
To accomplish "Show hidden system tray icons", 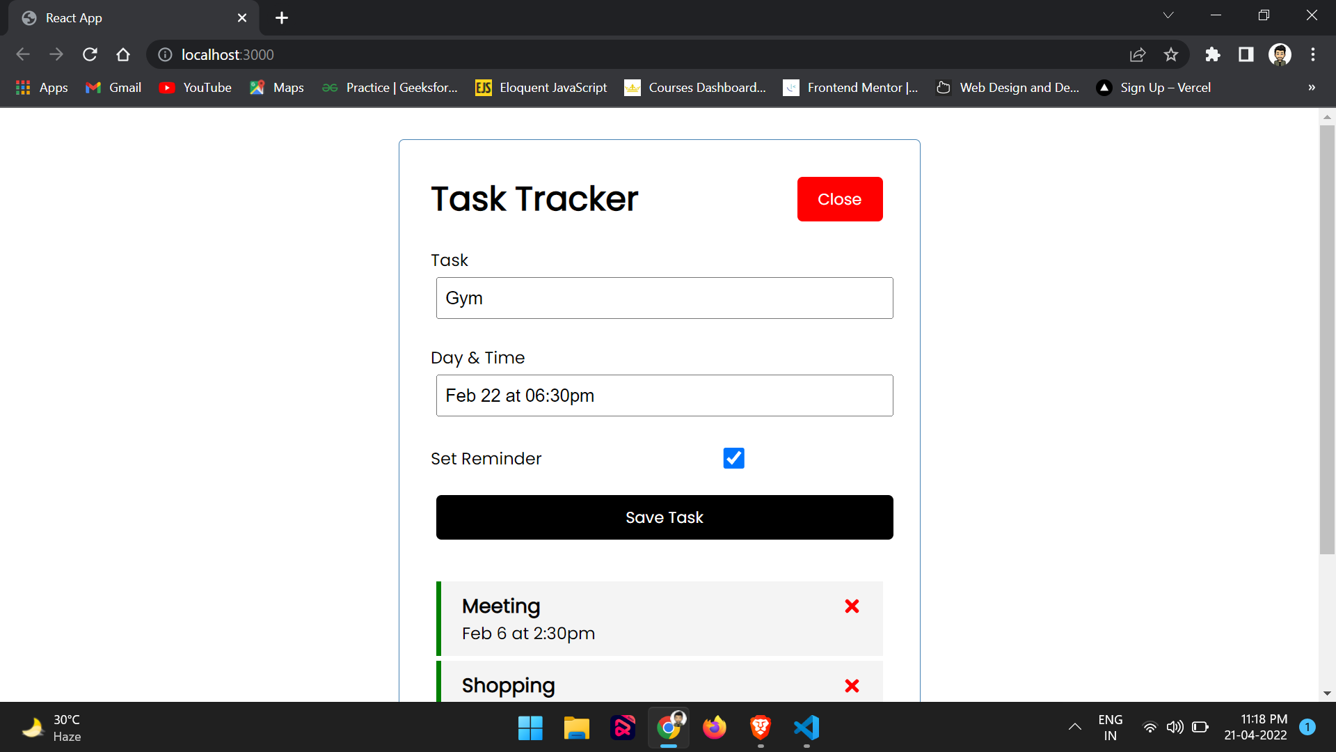I will click(x=1075, y=728).
